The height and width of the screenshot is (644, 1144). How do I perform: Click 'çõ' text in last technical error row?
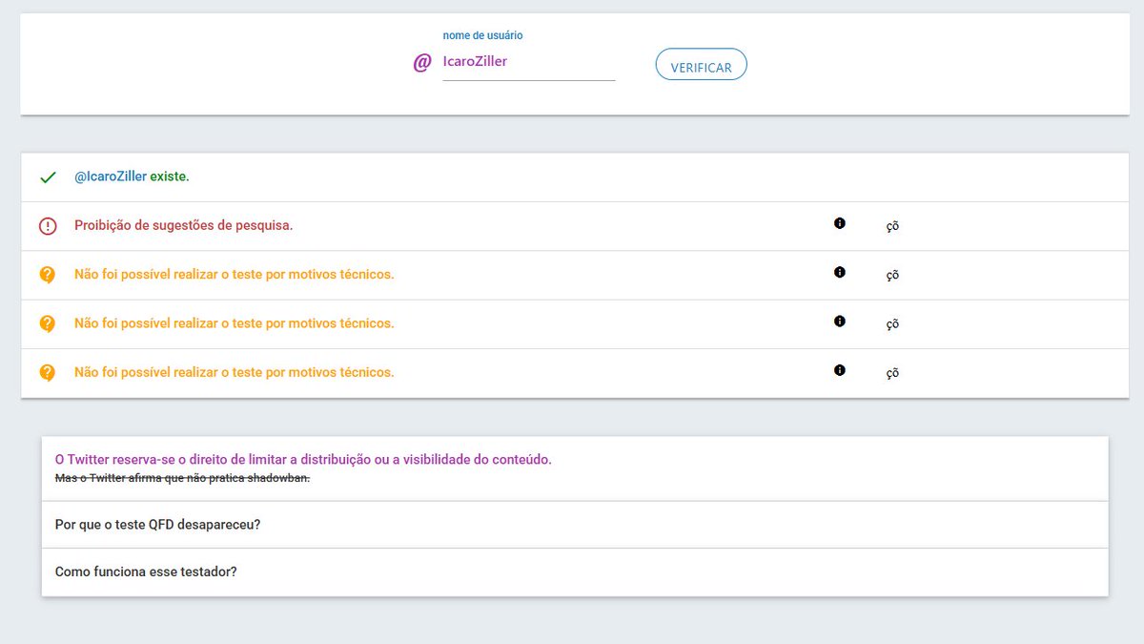coord(892,373)
